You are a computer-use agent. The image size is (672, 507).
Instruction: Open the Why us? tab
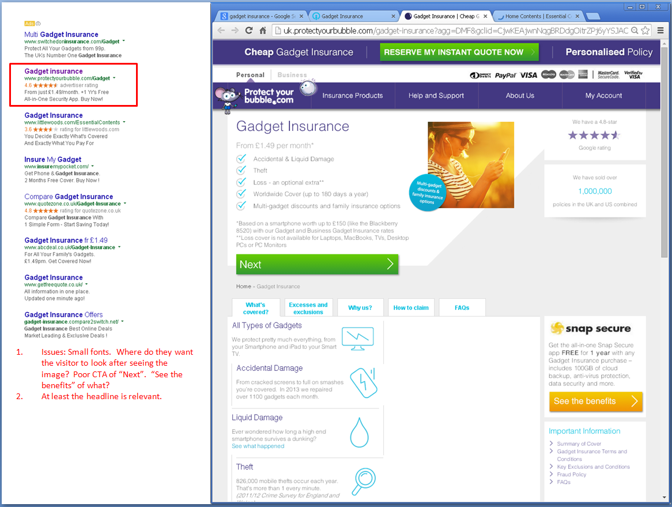tap(360, 308)
